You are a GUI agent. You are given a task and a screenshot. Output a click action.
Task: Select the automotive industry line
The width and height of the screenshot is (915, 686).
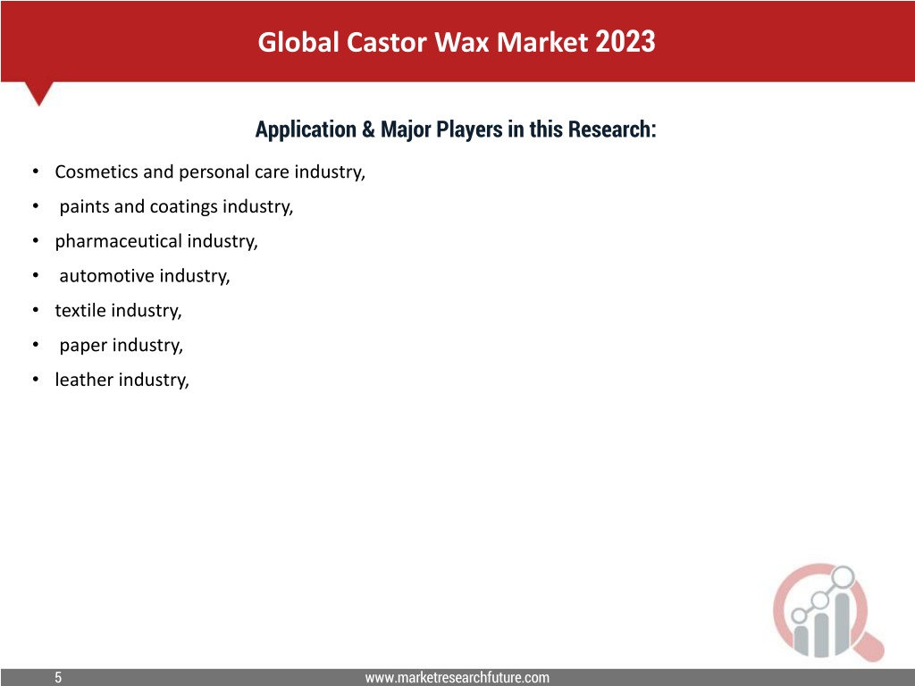(145, 275)
